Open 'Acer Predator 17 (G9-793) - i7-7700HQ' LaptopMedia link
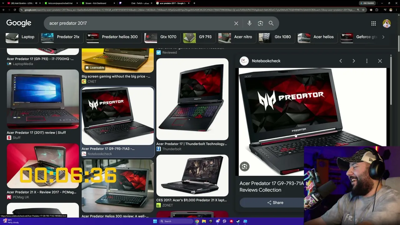 tap(40, 59)
